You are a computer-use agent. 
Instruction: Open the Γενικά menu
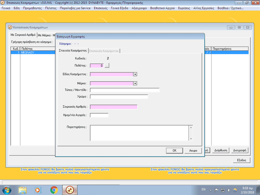(6, 8)
